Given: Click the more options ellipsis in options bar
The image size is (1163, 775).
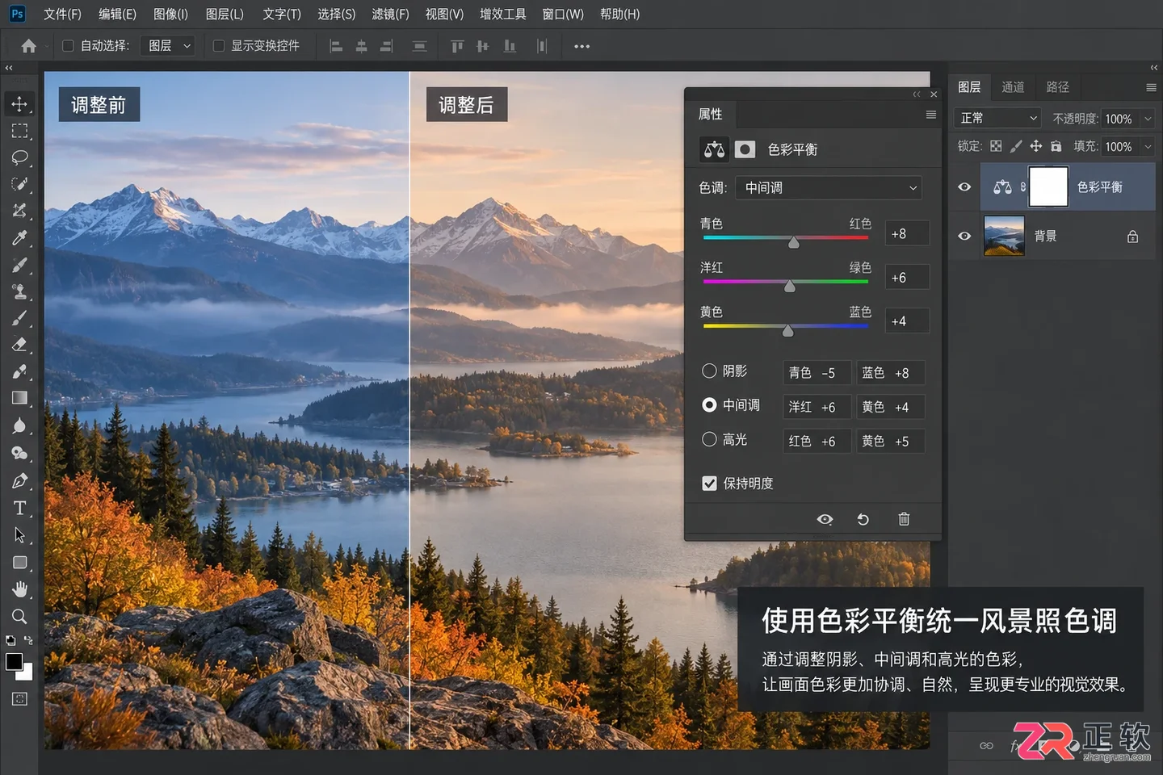Looking at the screenshot, I should 581,46.
